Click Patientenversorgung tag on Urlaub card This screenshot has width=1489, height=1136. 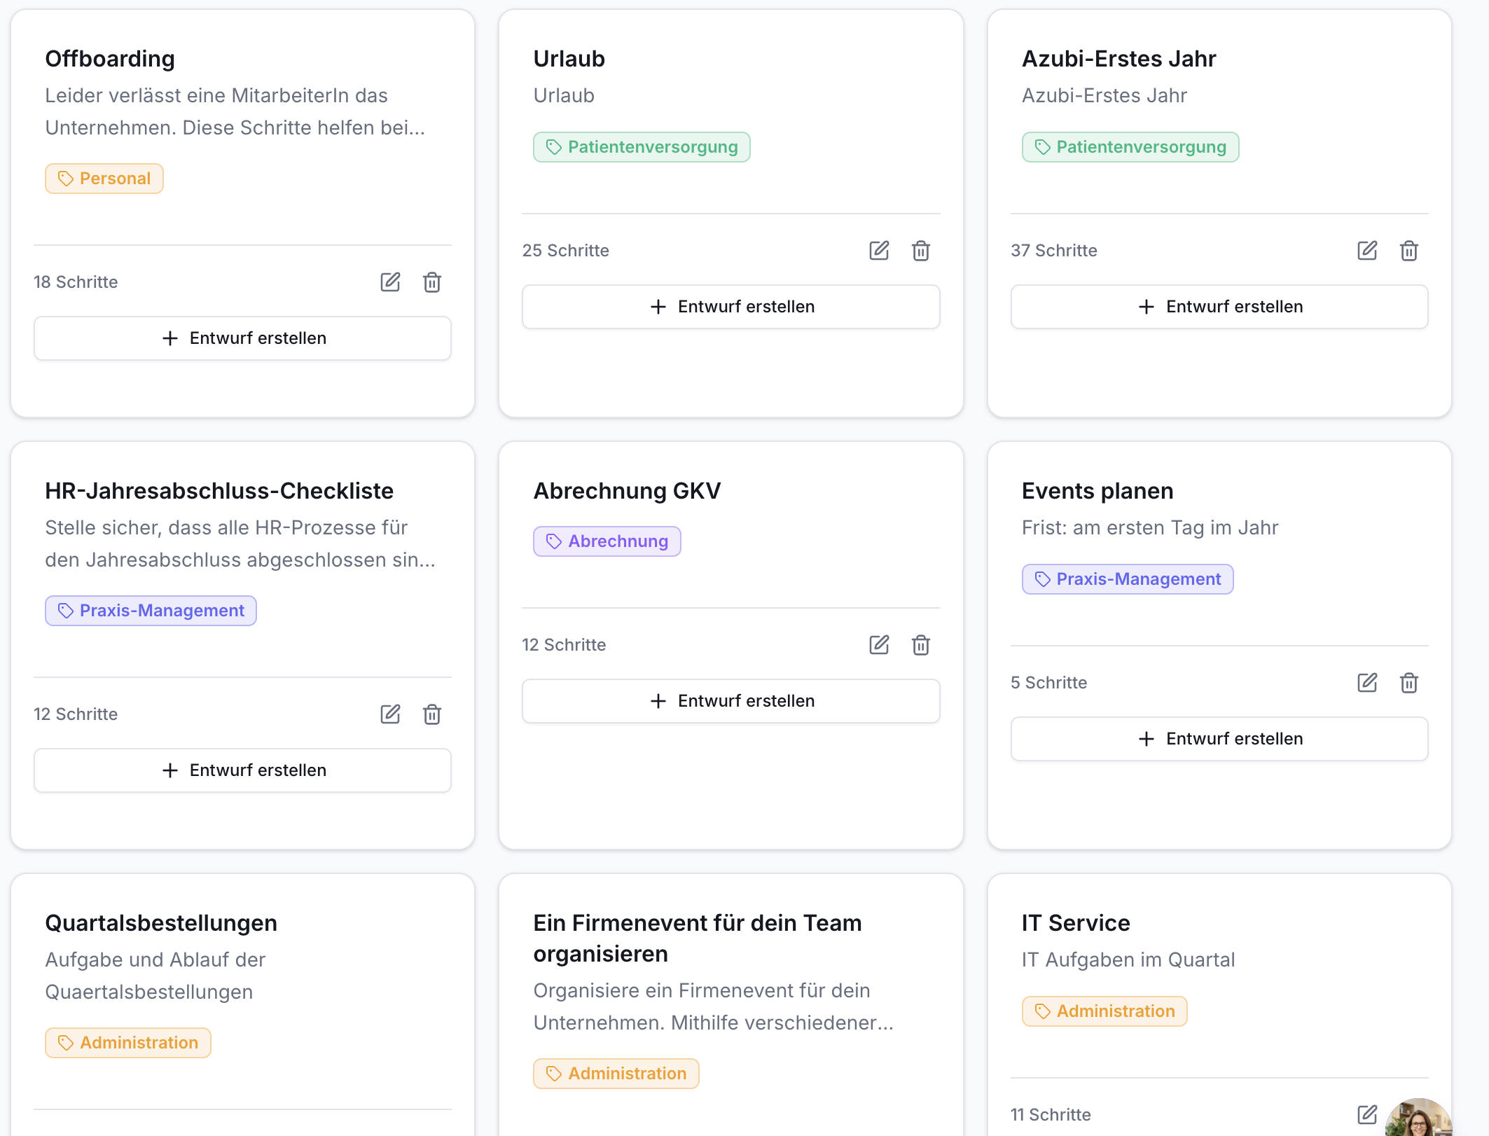pyautogui.click(x=642, y=147)
